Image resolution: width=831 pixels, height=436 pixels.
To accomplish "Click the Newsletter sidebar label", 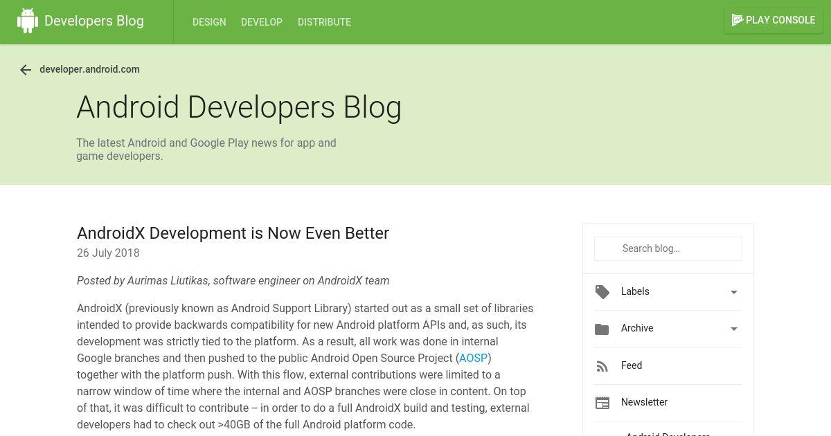I will (644, 402).
